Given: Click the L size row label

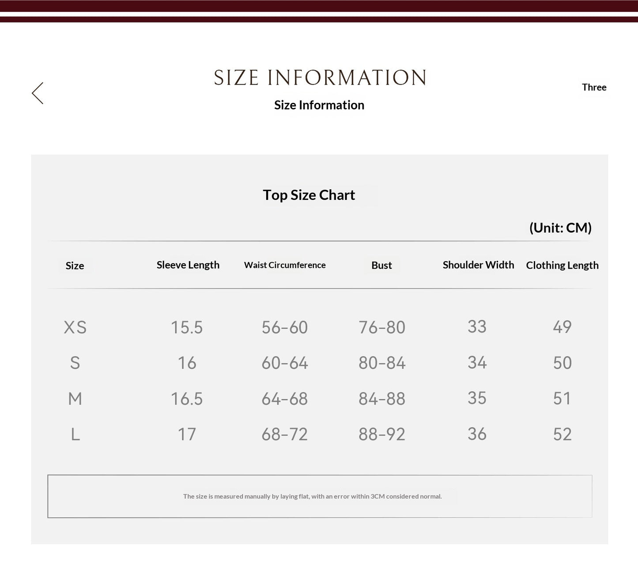Looking at the screenshot, I should (76, 435).
